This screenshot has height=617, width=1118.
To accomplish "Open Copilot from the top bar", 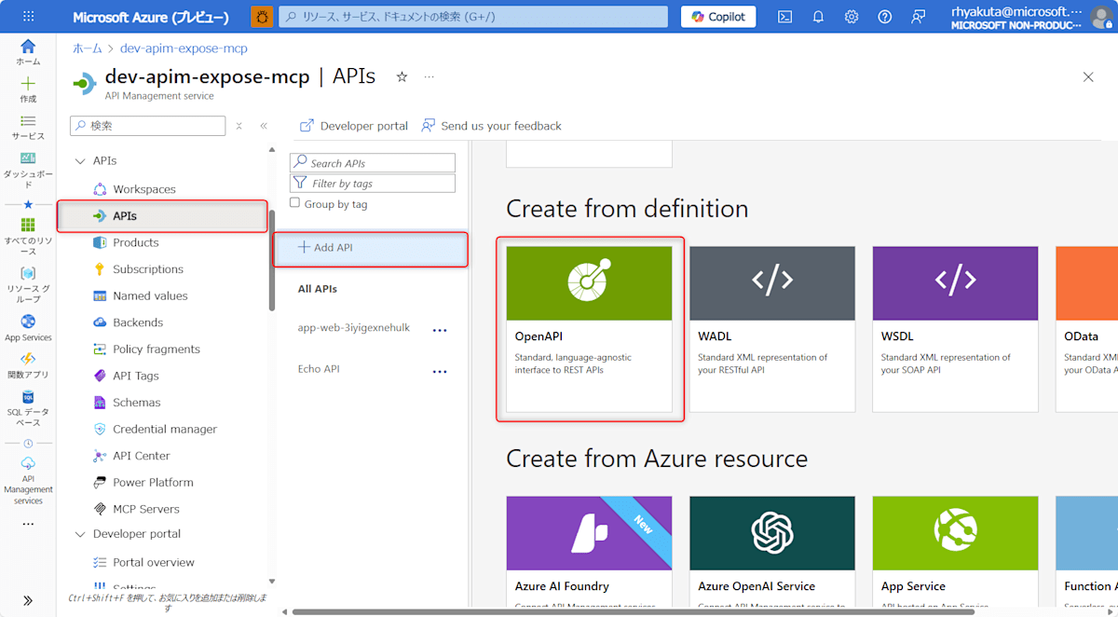I will pos(718,17).
